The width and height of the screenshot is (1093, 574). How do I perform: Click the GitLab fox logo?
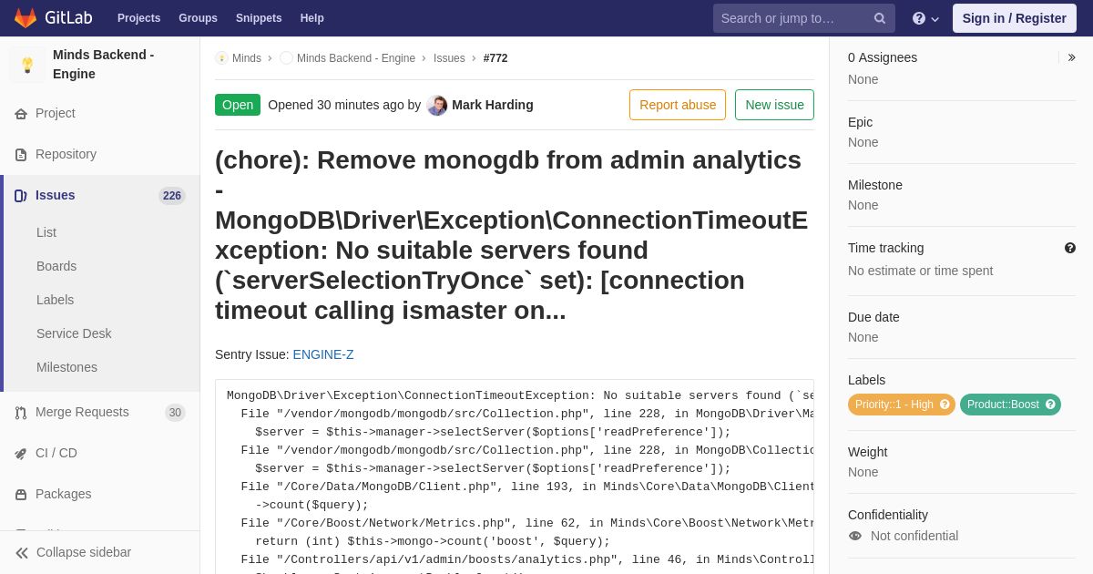(x=26, y=18)
